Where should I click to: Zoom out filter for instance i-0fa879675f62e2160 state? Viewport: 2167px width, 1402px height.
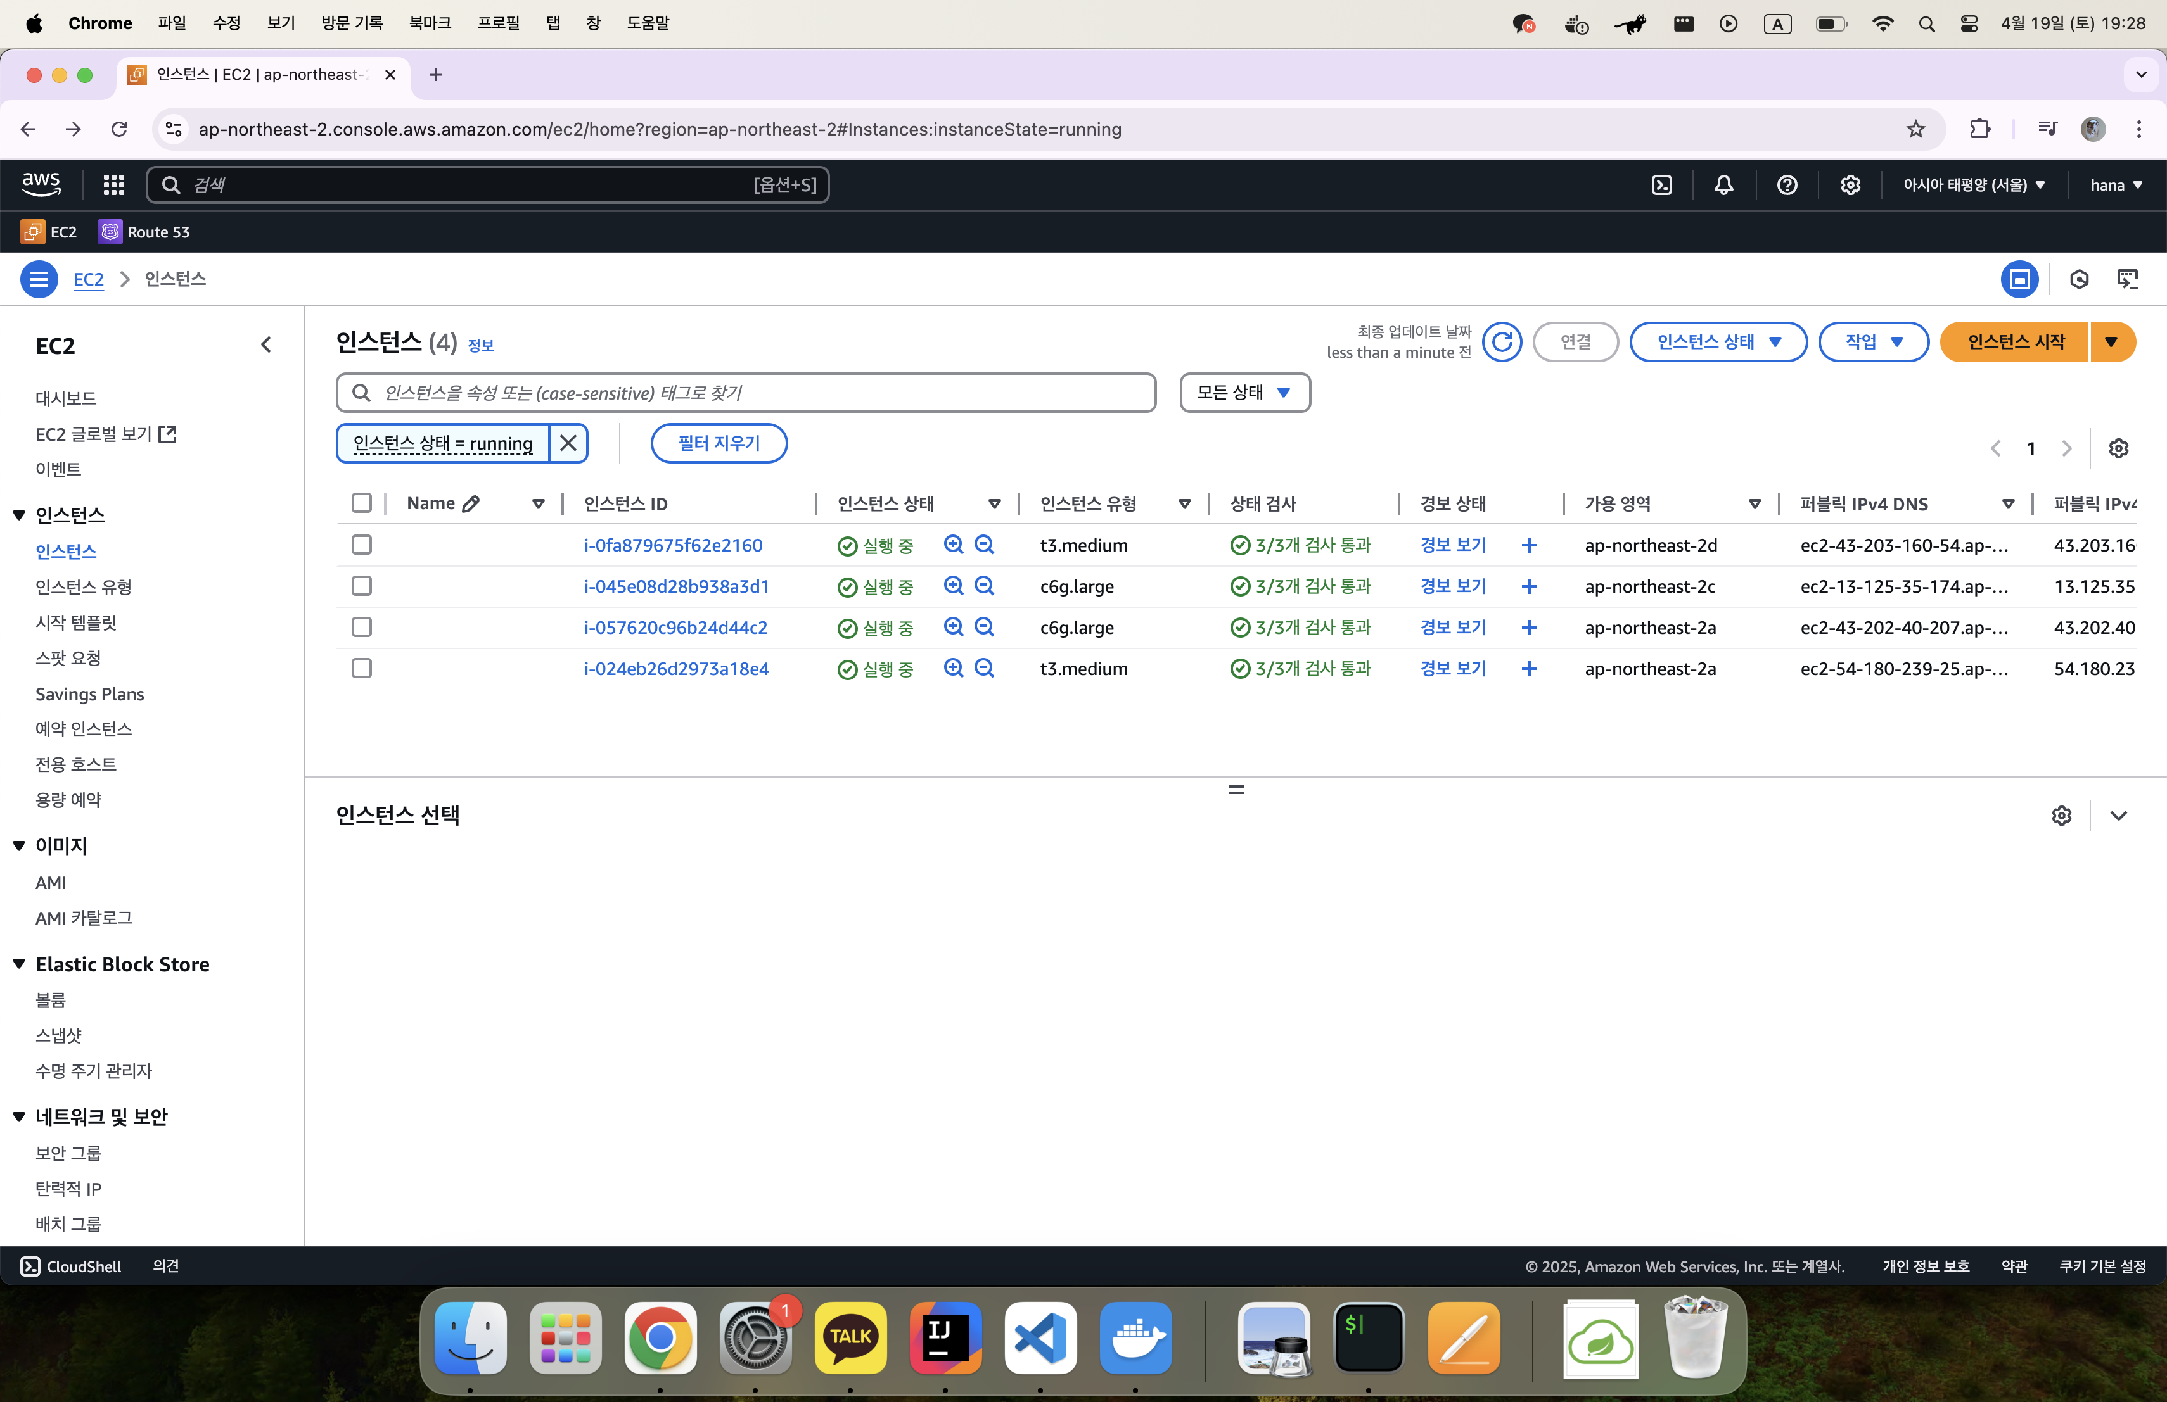coord(984,545)
